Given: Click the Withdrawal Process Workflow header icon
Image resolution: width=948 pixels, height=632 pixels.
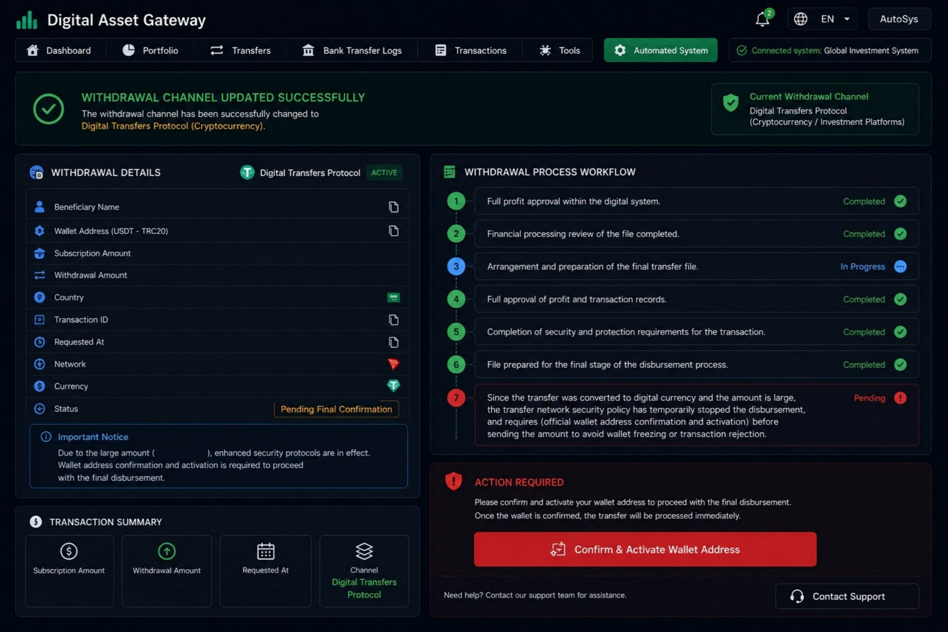Looking at the screenshot, I should (449, 172).
